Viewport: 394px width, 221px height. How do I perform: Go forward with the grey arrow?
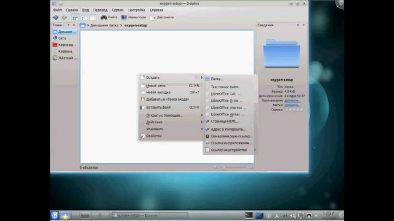click(64, 17)
